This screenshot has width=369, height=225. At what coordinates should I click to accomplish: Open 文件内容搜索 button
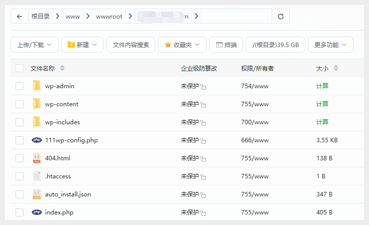[131, 45]
